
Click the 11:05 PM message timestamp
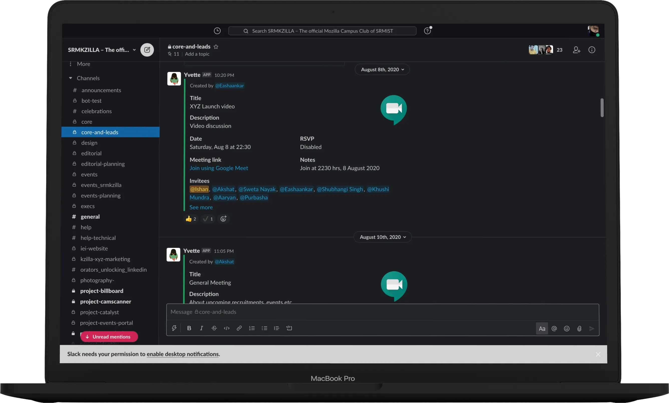[x=224, y=251]
